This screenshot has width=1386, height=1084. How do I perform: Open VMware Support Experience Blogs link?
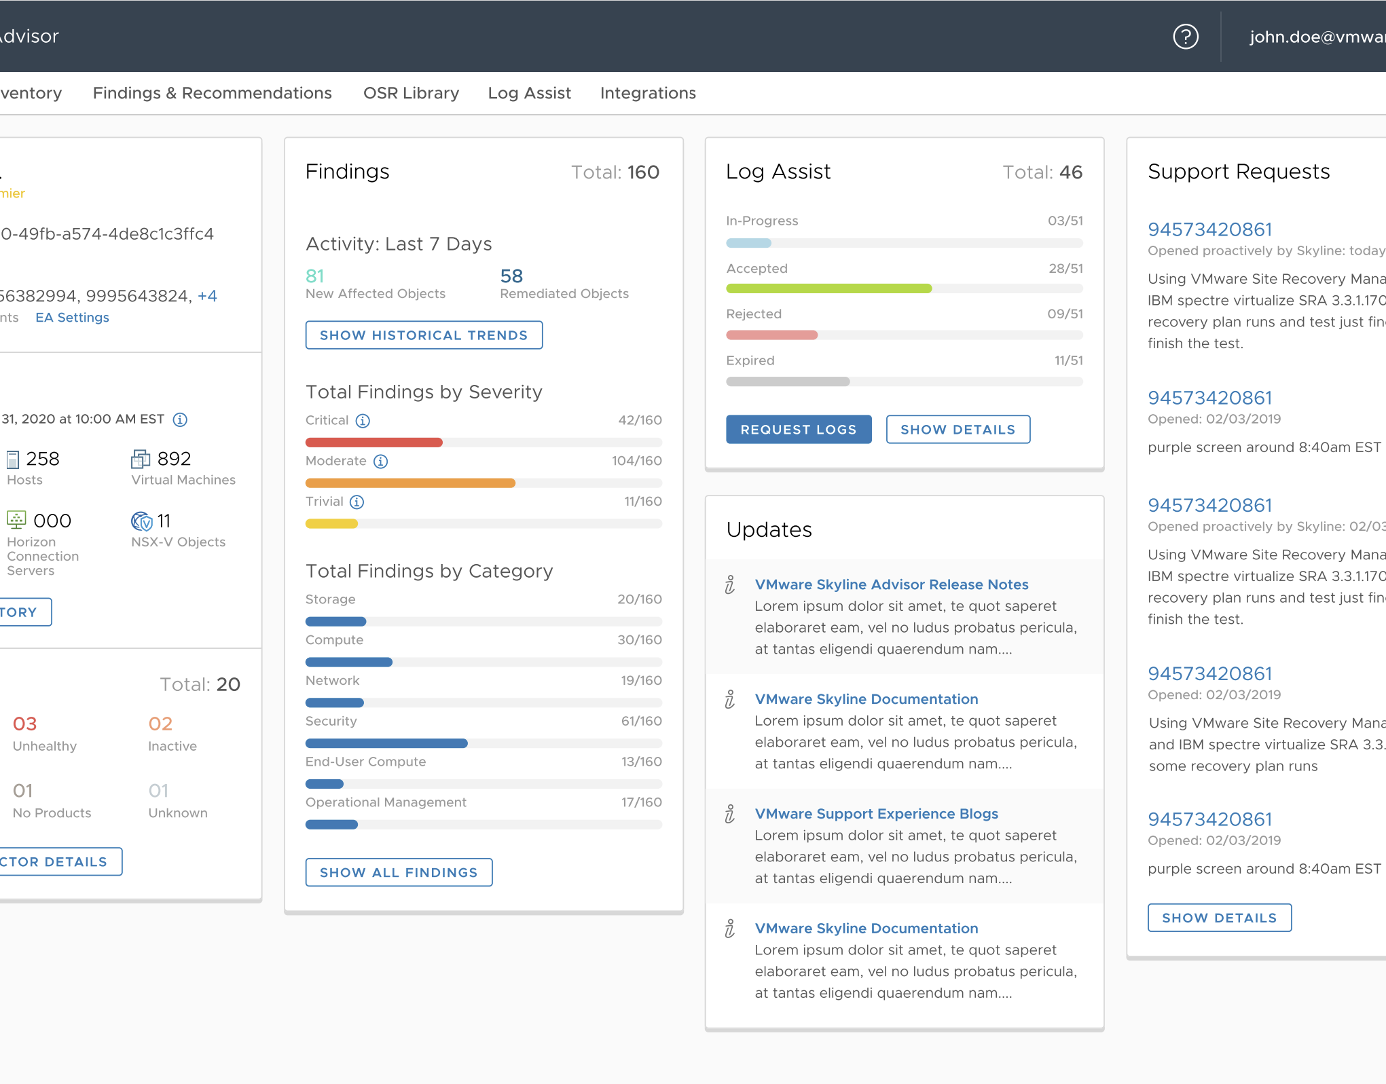click(876, 814)
